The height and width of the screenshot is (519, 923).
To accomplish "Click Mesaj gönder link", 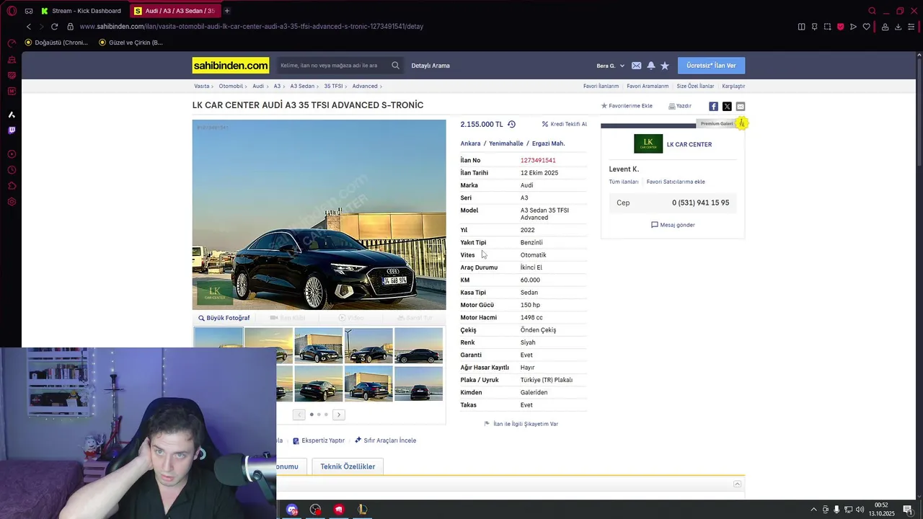I will (x=673, y=225).
